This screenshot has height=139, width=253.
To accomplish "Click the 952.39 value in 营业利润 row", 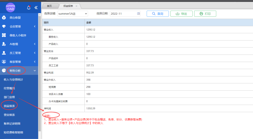I will (90, 73).
